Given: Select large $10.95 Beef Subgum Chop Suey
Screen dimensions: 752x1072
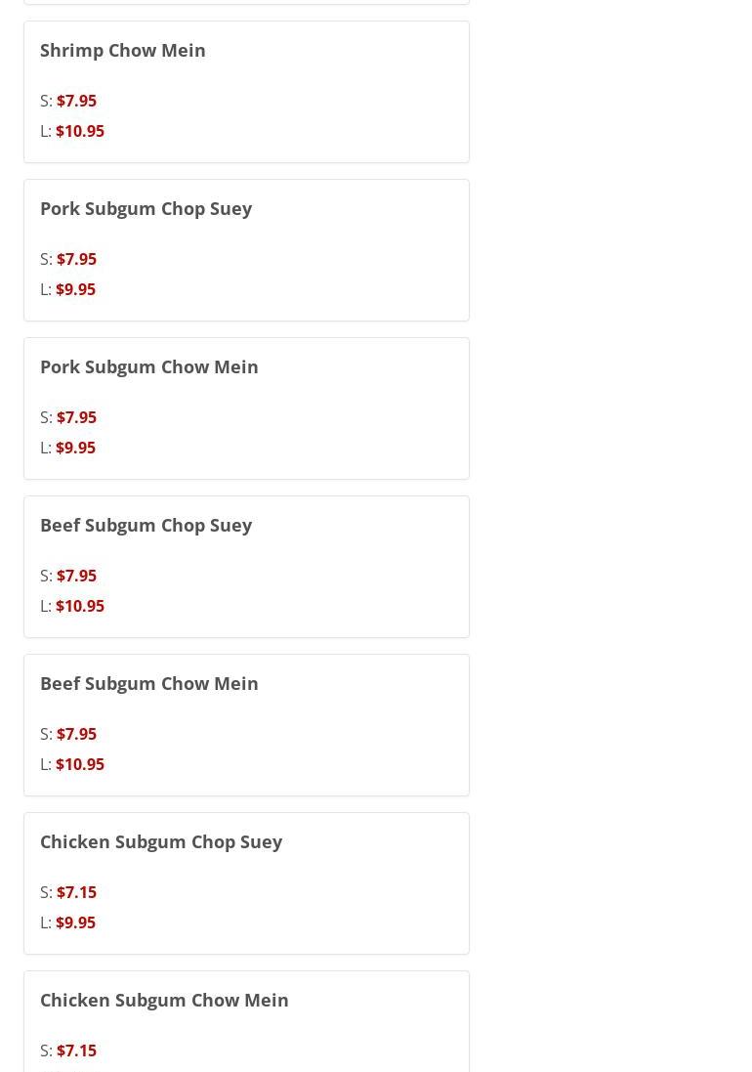Looking at the screenshot, I should click(x=80, y=606).
